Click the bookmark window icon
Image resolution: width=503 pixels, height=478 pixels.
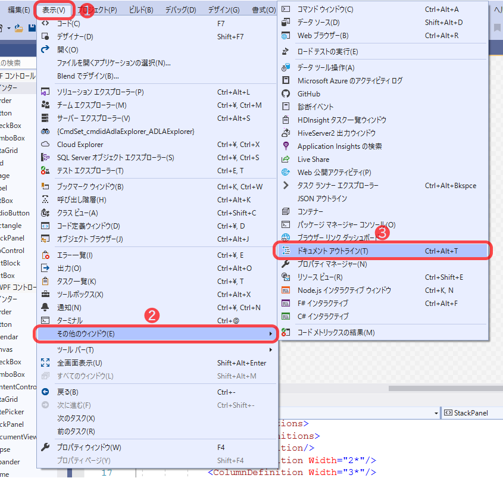point(45,186)
